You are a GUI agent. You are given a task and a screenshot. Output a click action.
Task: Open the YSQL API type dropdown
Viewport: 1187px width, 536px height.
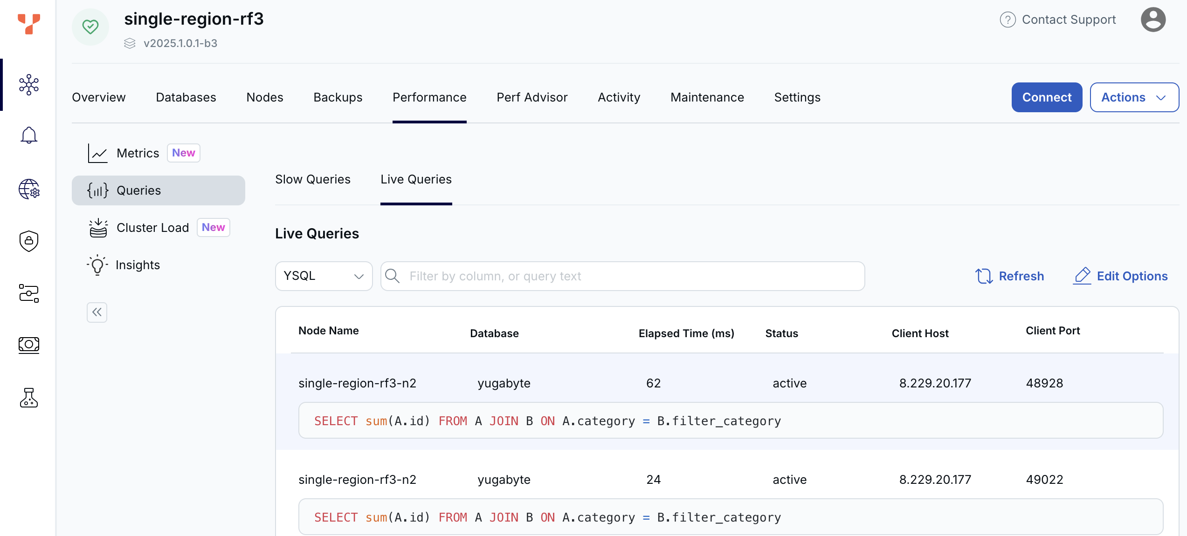pos(324,276)
